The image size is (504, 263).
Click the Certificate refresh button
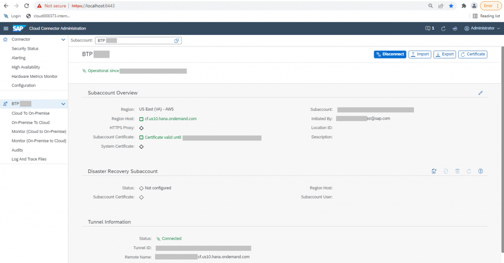click(472, 54)
